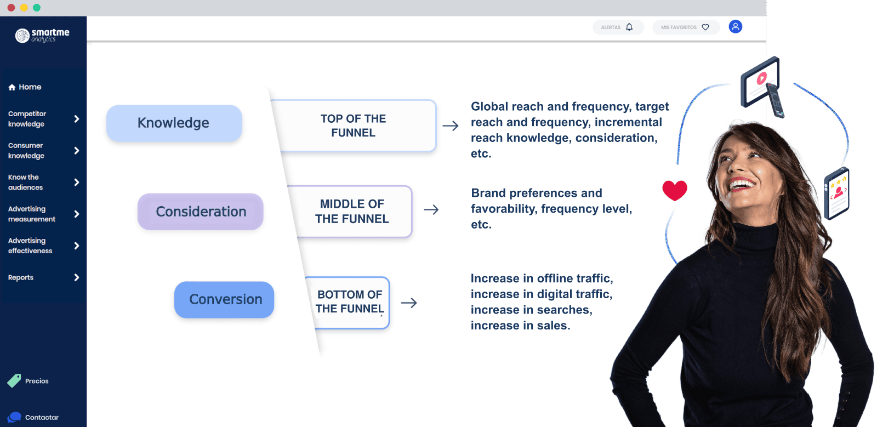Image resolution: width=877 pixels, height=427 pixels.
Task: Click the TOP OF THE FUNNEL box
Action: coord(354,126)
